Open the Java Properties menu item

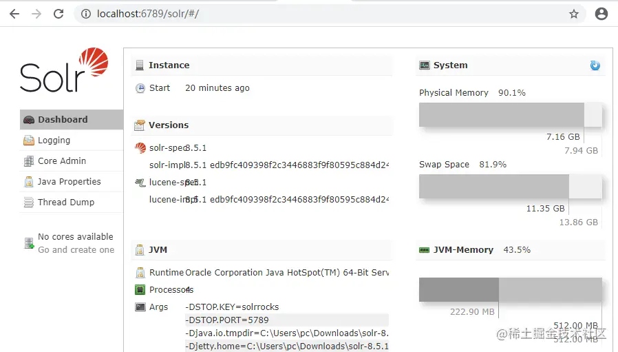72,182
